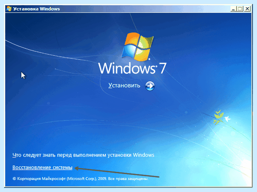Minimize the Установка Windows window
257x192 pixels.
[233, 9]
